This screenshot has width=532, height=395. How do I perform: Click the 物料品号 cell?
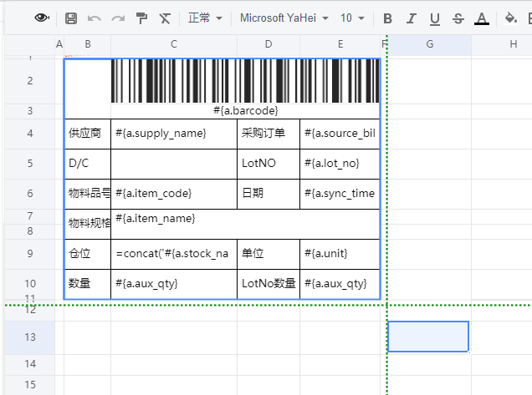pyautogui.click(x=88, y=194)
